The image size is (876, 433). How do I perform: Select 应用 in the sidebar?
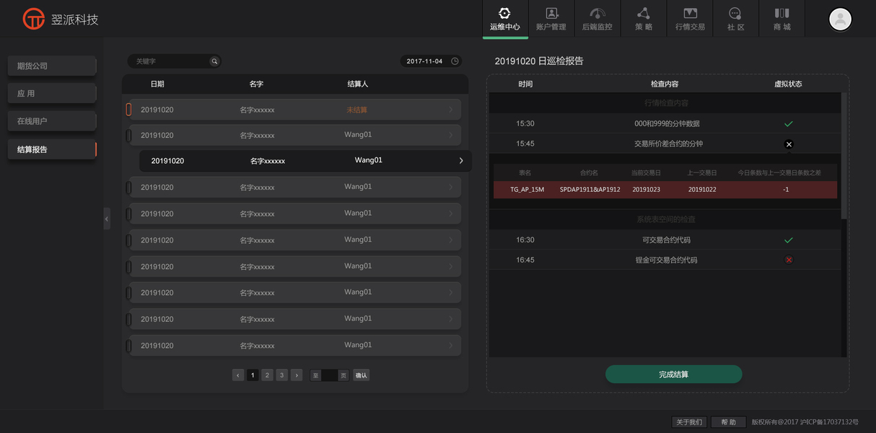(x=52, y=93)
